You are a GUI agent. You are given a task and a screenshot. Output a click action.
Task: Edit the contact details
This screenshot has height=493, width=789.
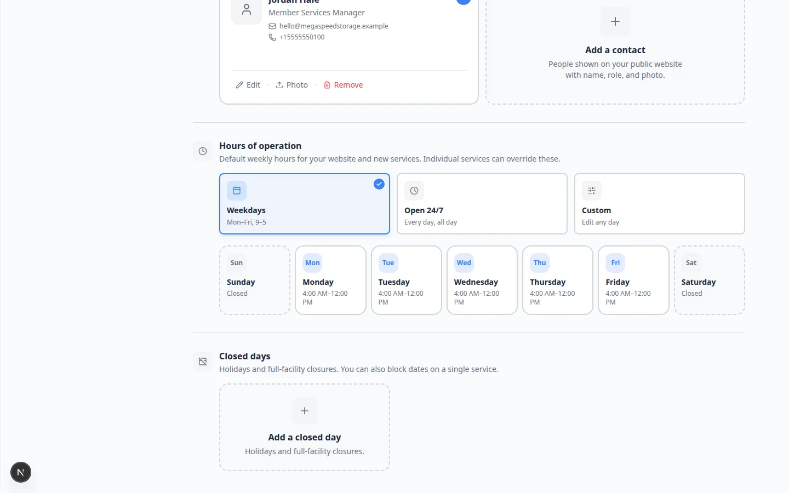point(248,85)
